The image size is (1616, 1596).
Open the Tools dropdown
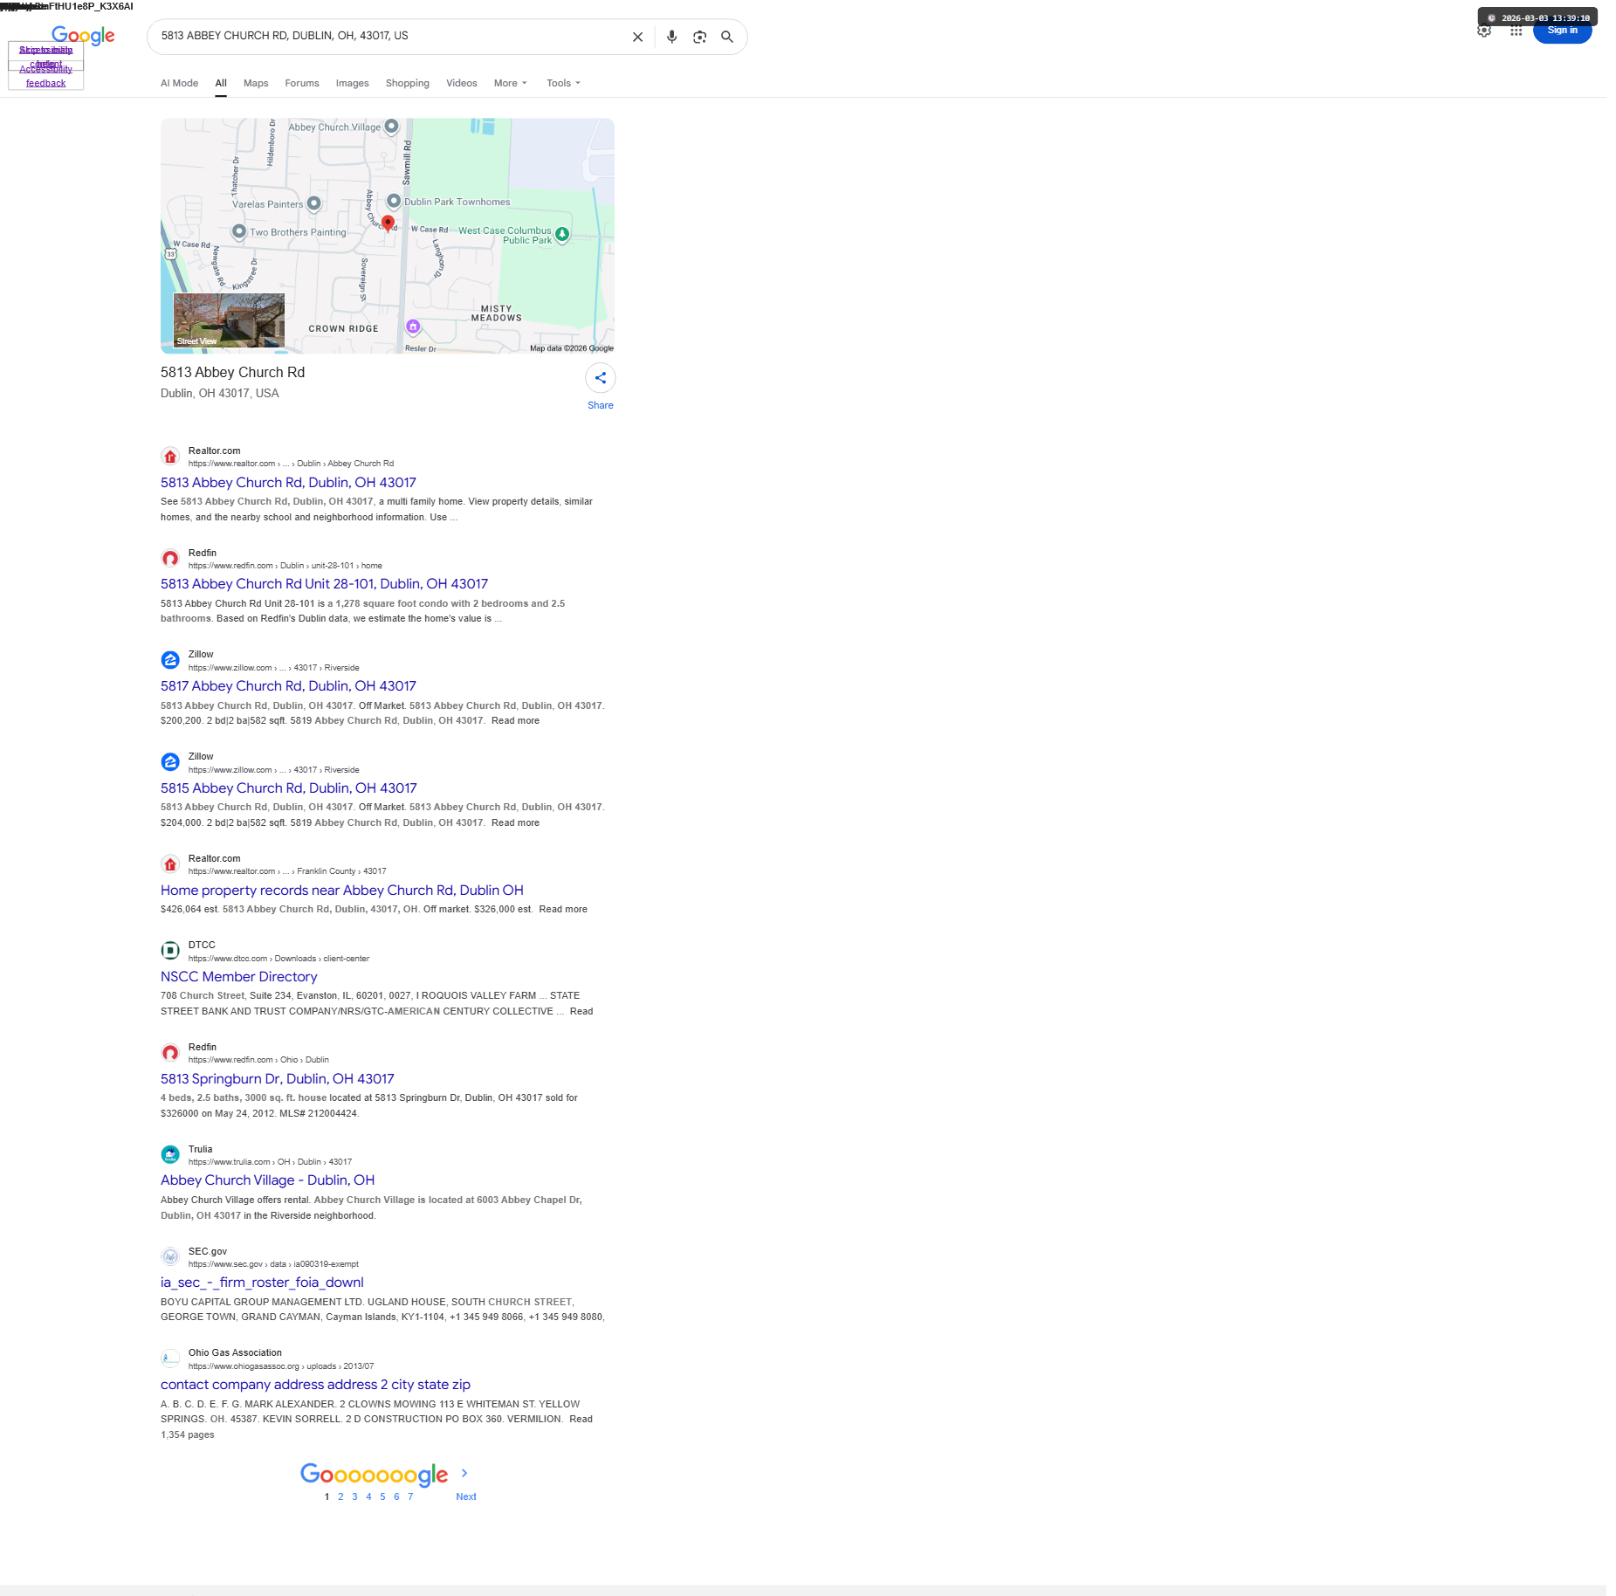[563, 83]
